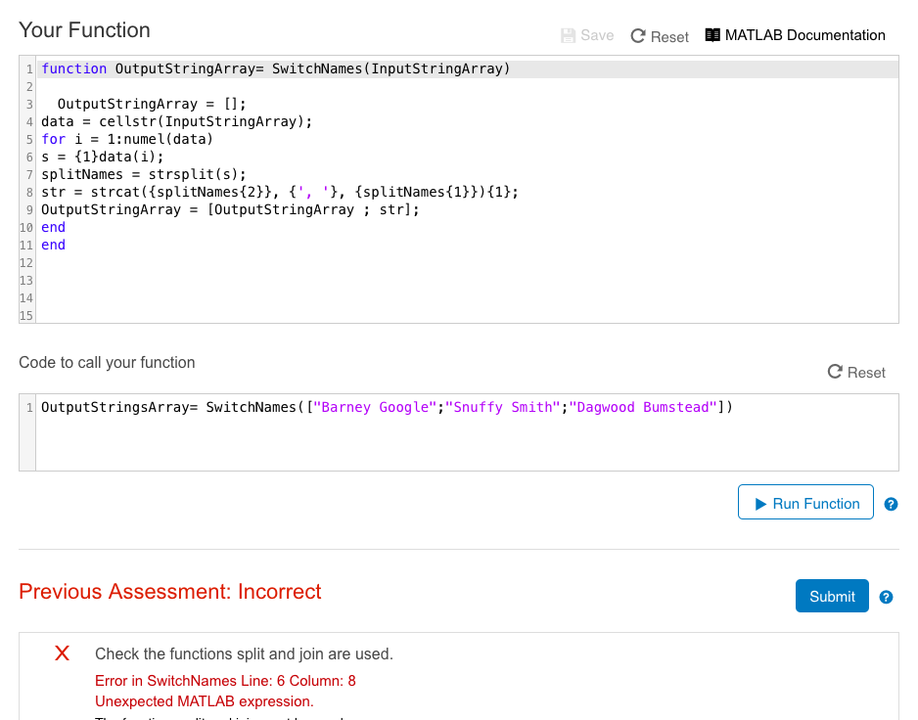Run the SwitchNames function
Screen dimensions: 918x720
point(805,503)
